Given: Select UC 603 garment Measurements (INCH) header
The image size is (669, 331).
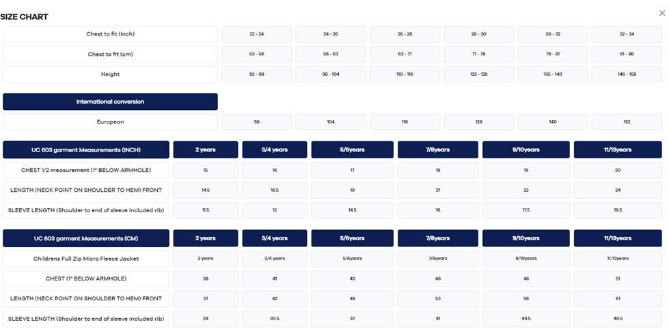Looking at the screenshot, I should click(86, 150).
